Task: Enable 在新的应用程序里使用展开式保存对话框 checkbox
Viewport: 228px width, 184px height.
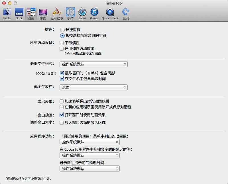Action: pos(62,107)
